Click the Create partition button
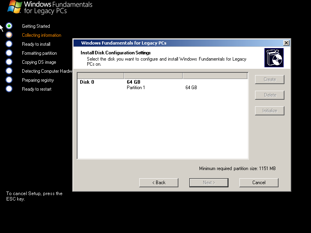 270,79
